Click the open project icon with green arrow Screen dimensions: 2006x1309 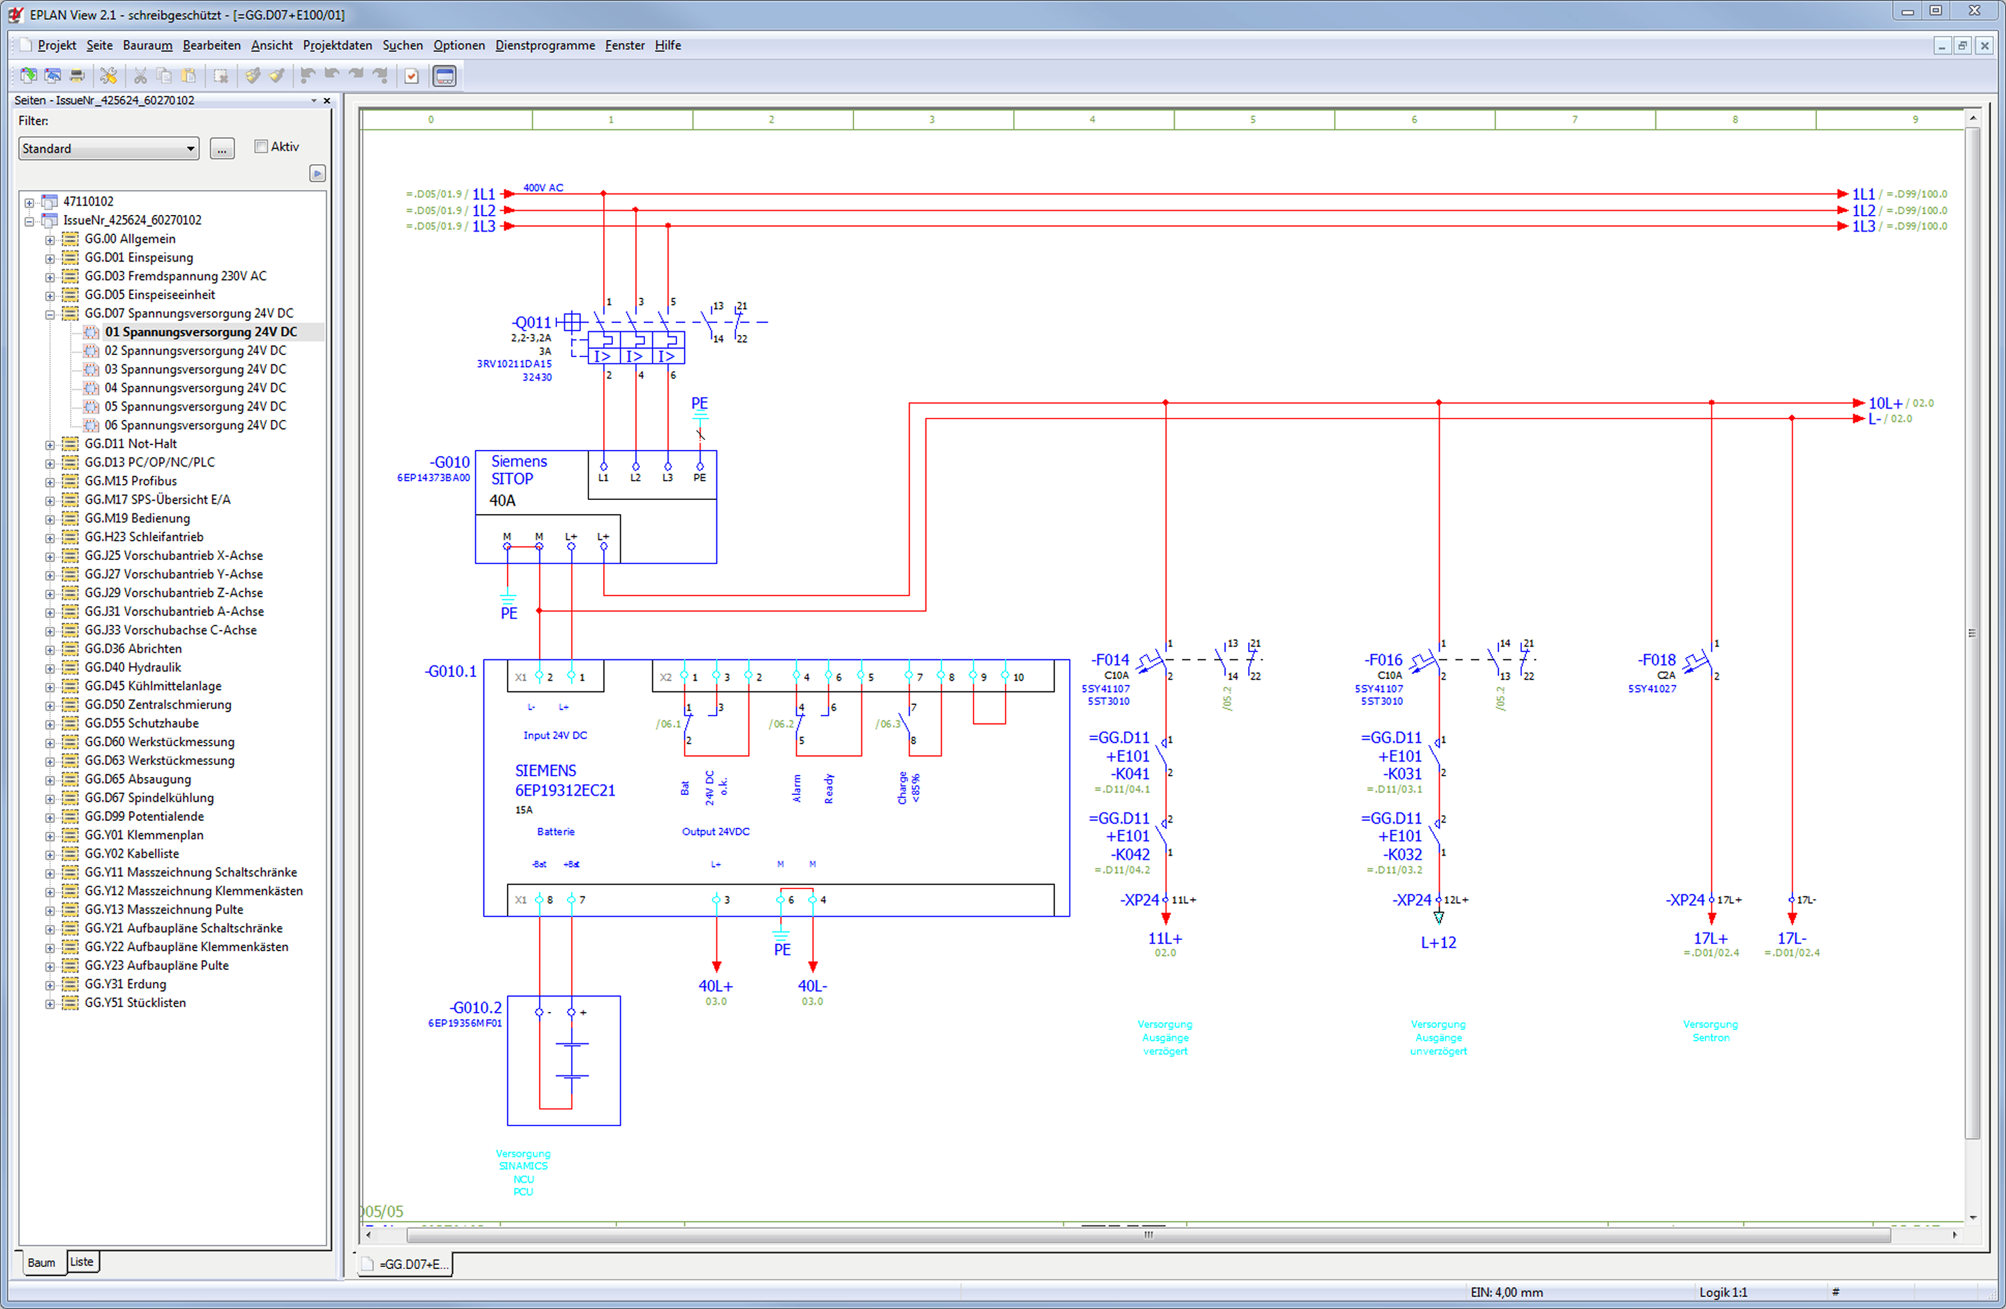pyautogui.click(x=29, y=76)
